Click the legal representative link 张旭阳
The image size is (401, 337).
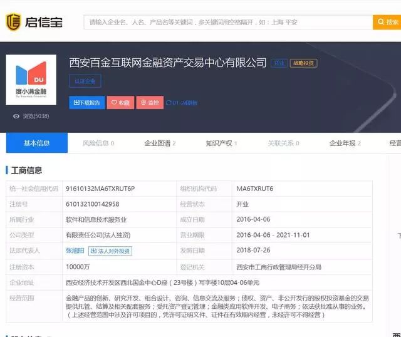(75, 251)
